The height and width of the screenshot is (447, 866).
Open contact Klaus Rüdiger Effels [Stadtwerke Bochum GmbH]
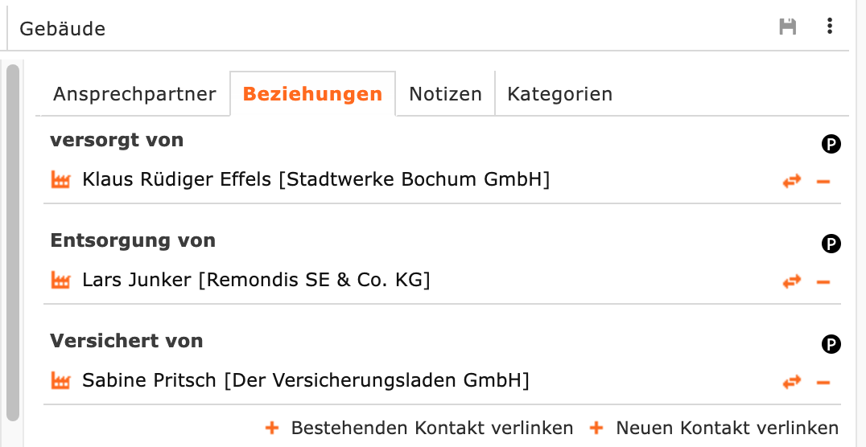point(315,180)
